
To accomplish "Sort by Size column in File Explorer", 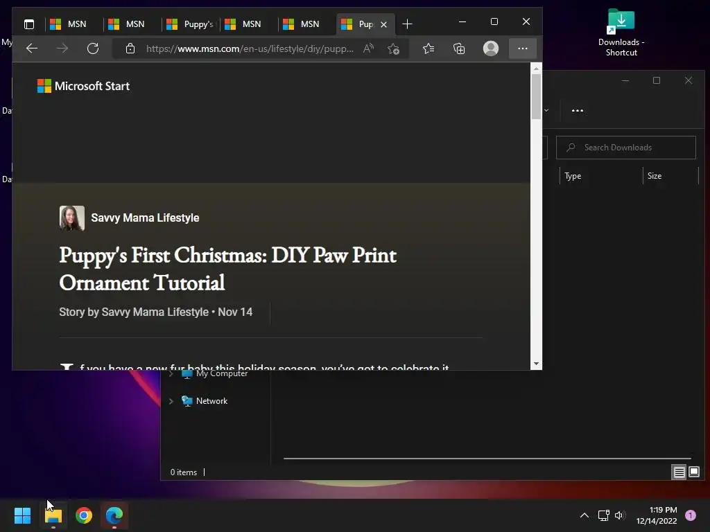I will coord(670,176).
